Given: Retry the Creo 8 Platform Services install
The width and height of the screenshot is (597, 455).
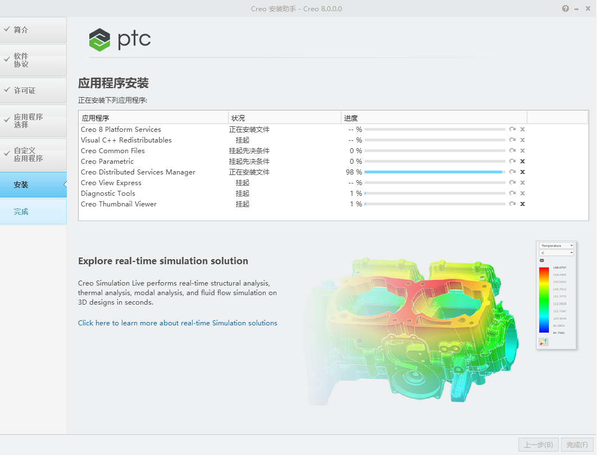Looking at the screenshot, I should (x=512, y=130).
